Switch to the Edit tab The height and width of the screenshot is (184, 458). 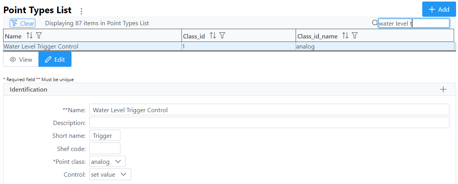55,60
